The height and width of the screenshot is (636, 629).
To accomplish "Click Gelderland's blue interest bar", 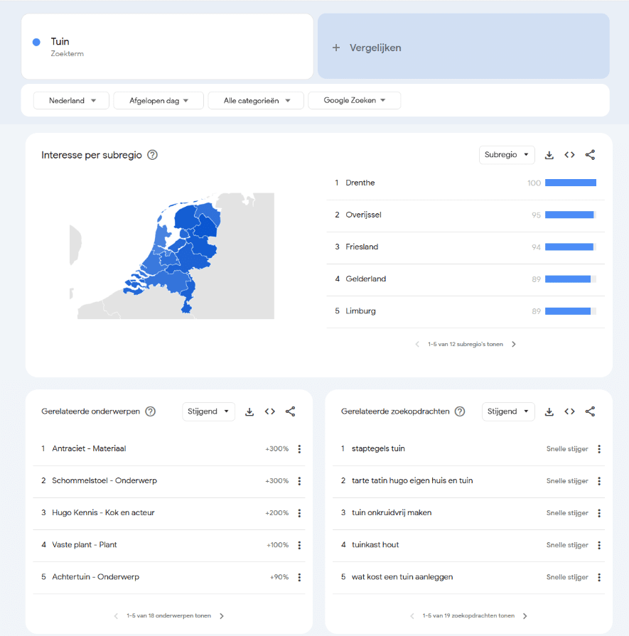I will click(568, 279).
